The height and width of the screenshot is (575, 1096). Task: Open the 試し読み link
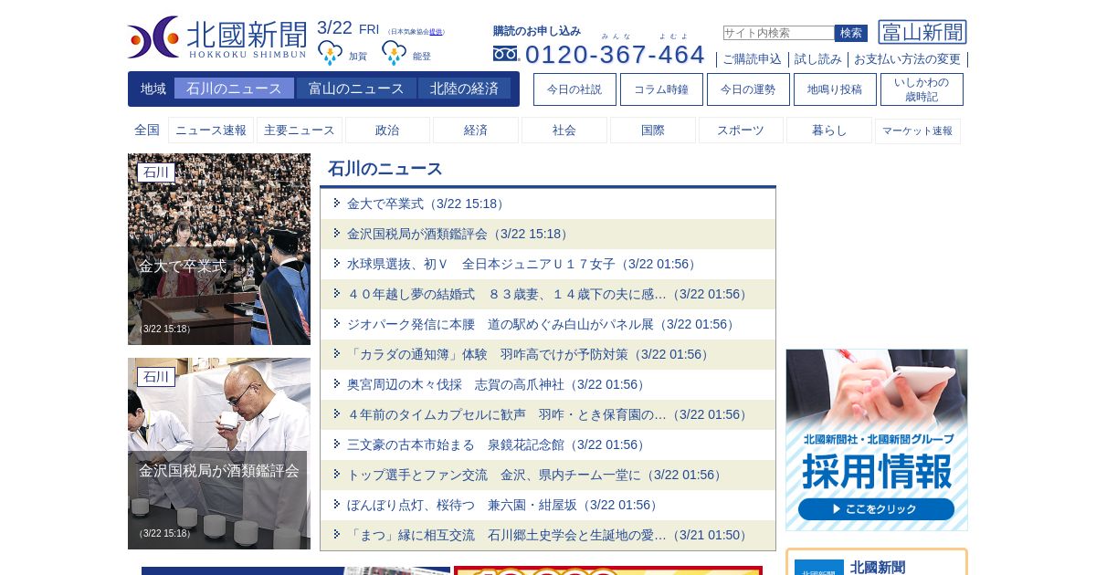point(818,59)
